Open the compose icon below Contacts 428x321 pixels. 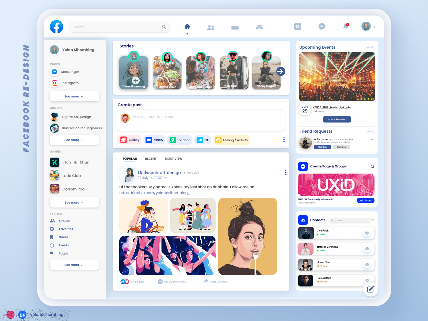pos(370,289)
